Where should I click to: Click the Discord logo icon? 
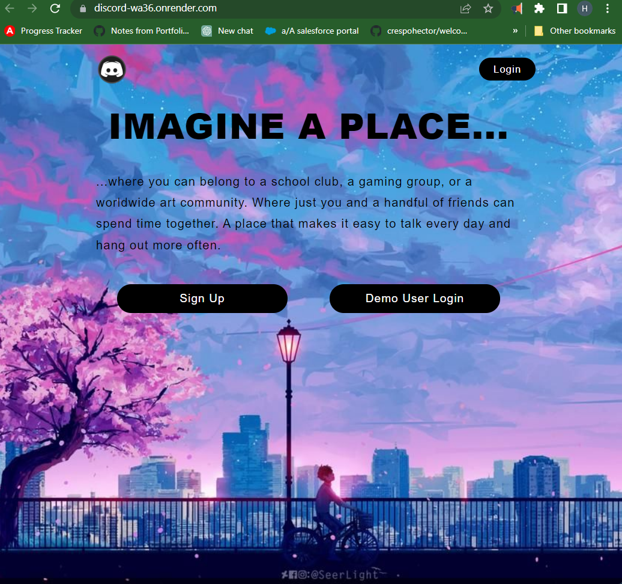click(x=112, y=70)
